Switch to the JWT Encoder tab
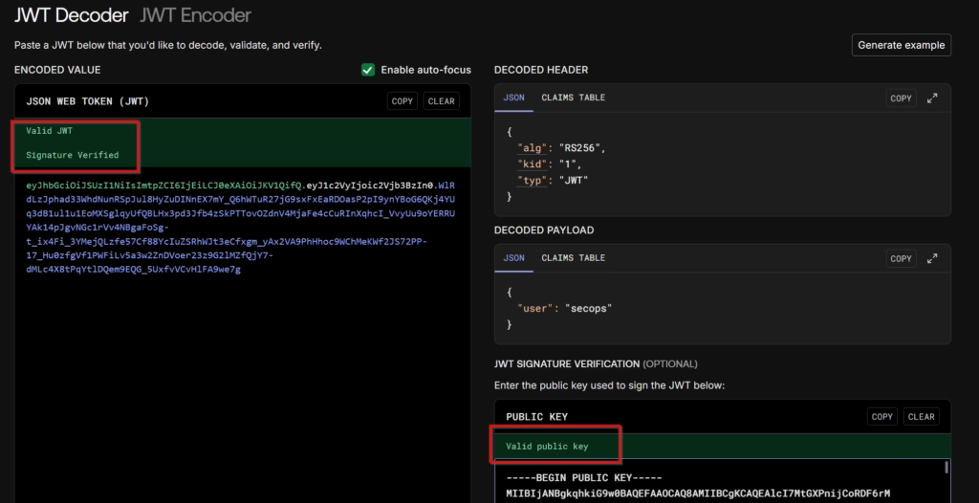Screen dimensions: 979x503 point(195,15)
